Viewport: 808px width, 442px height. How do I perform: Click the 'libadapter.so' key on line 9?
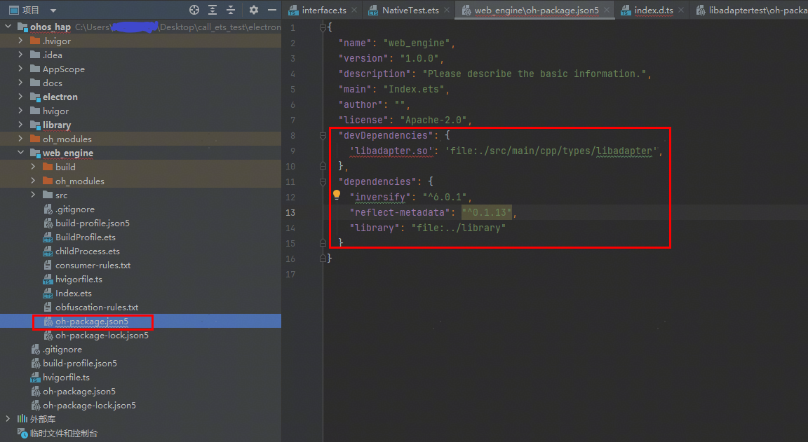click(391, 151)
